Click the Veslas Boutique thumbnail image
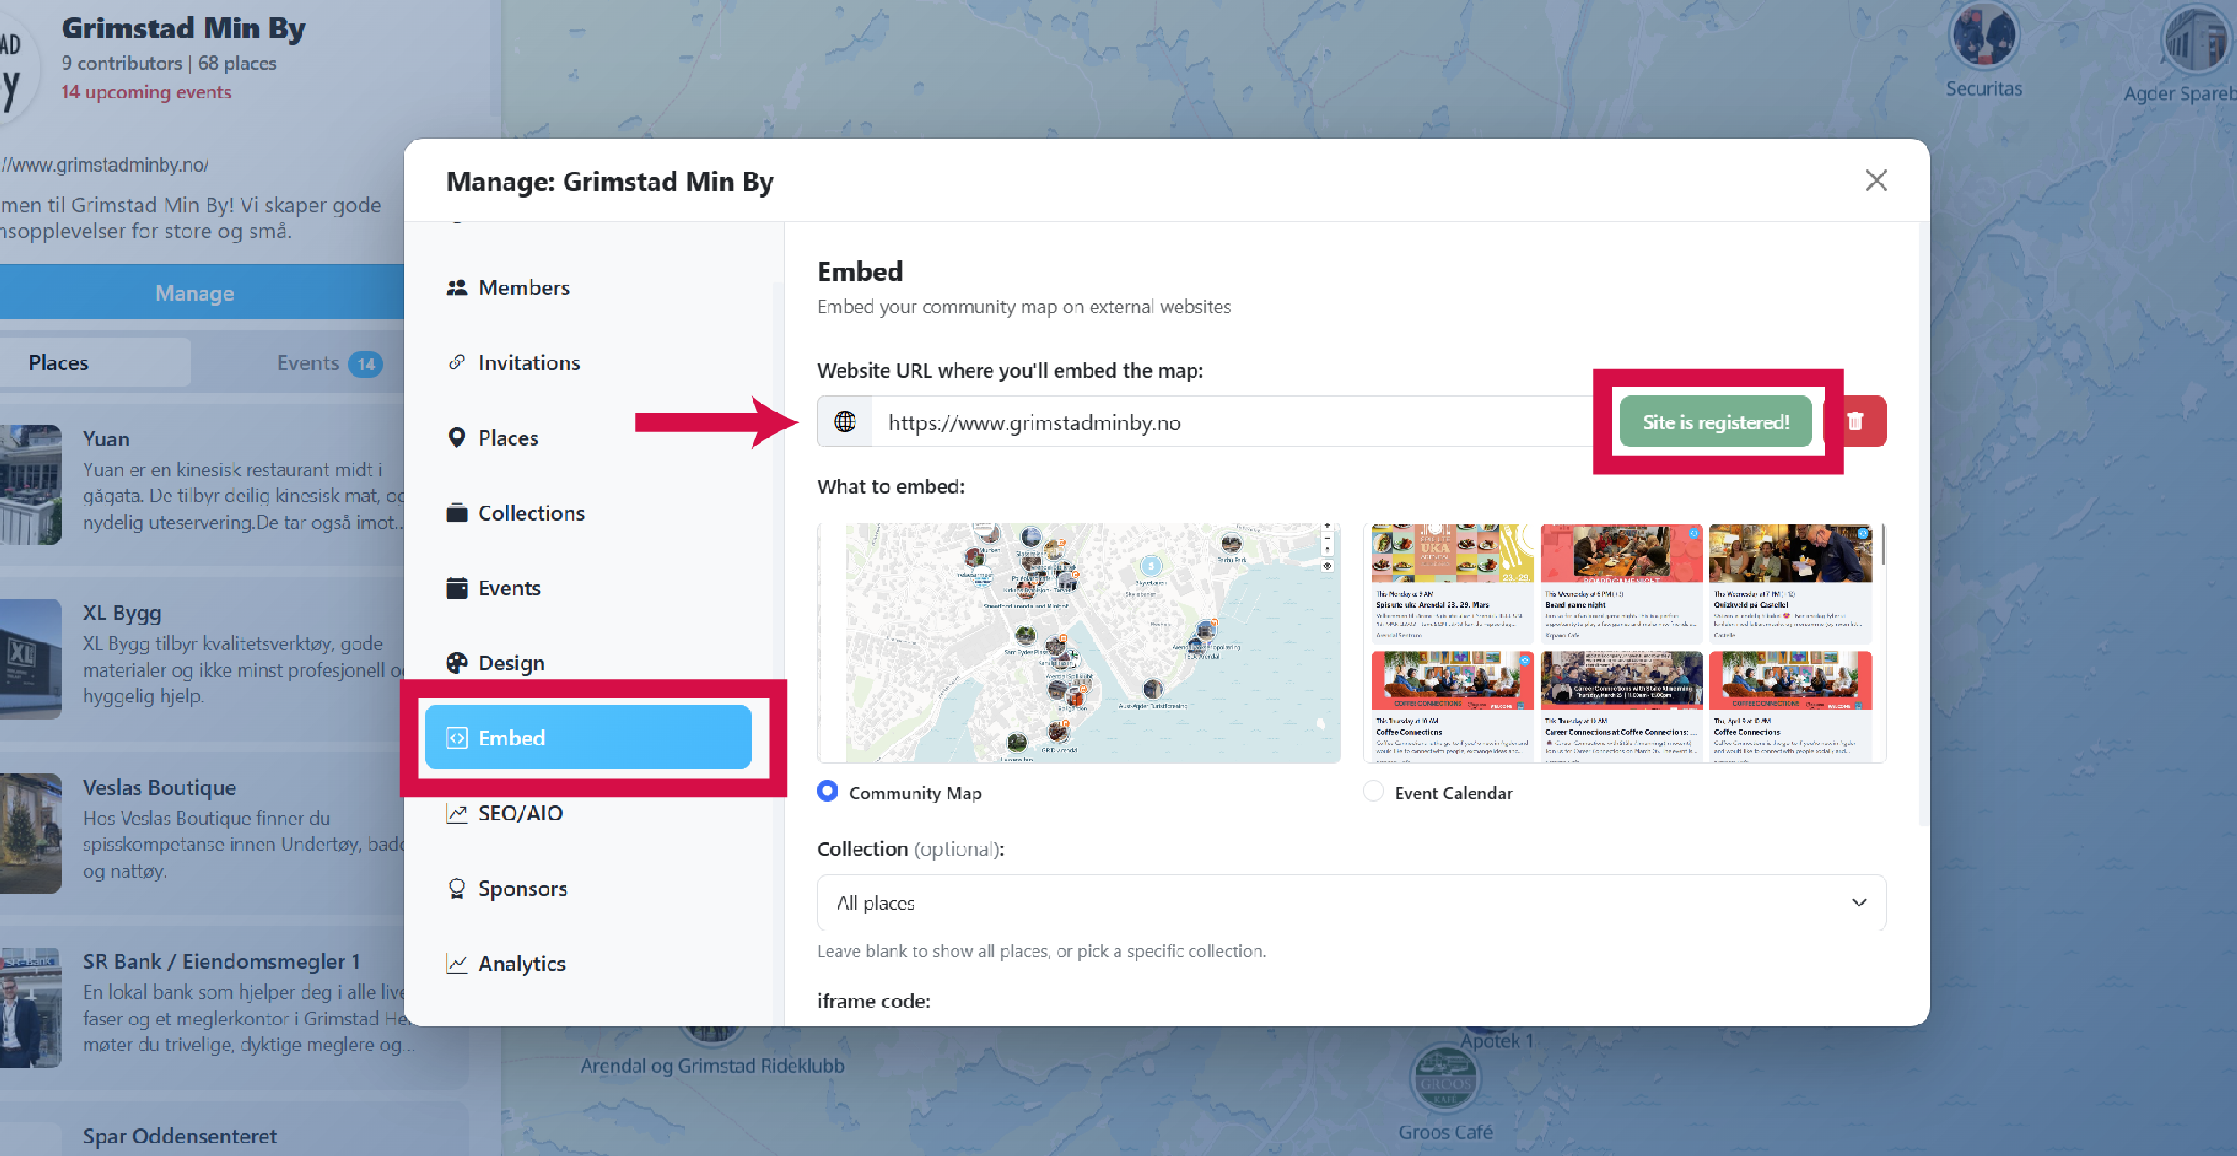Screen dimensions: 2237x1156 coord(30,833)
